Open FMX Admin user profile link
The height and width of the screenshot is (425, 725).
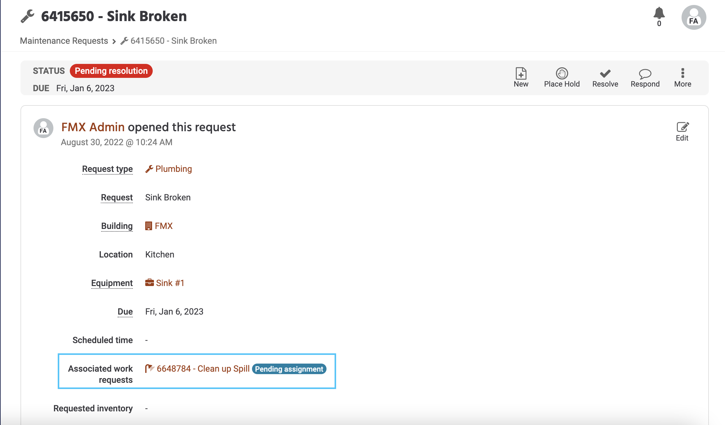93,127
